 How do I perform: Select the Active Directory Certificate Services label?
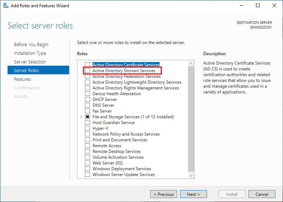(126, 65)
